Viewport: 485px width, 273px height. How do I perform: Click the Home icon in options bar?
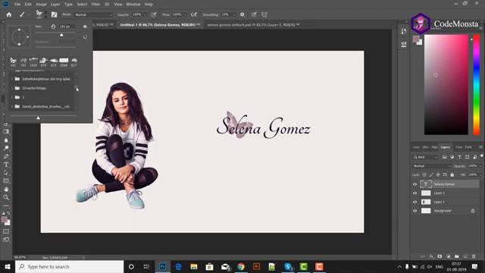pyautogui.click(x=9, y=14)
